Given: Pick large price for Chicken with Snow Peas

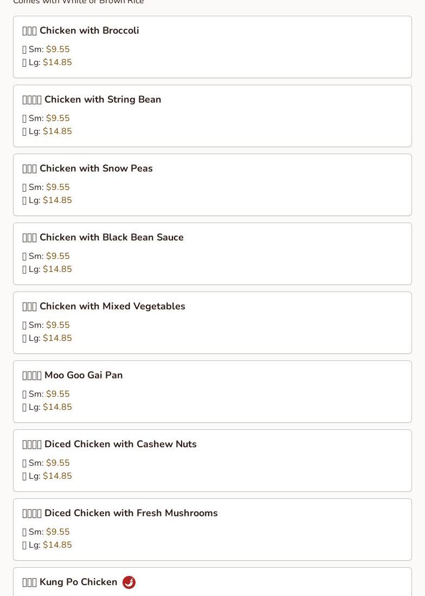Looking at the screenshot, I should tap(57, 200).
